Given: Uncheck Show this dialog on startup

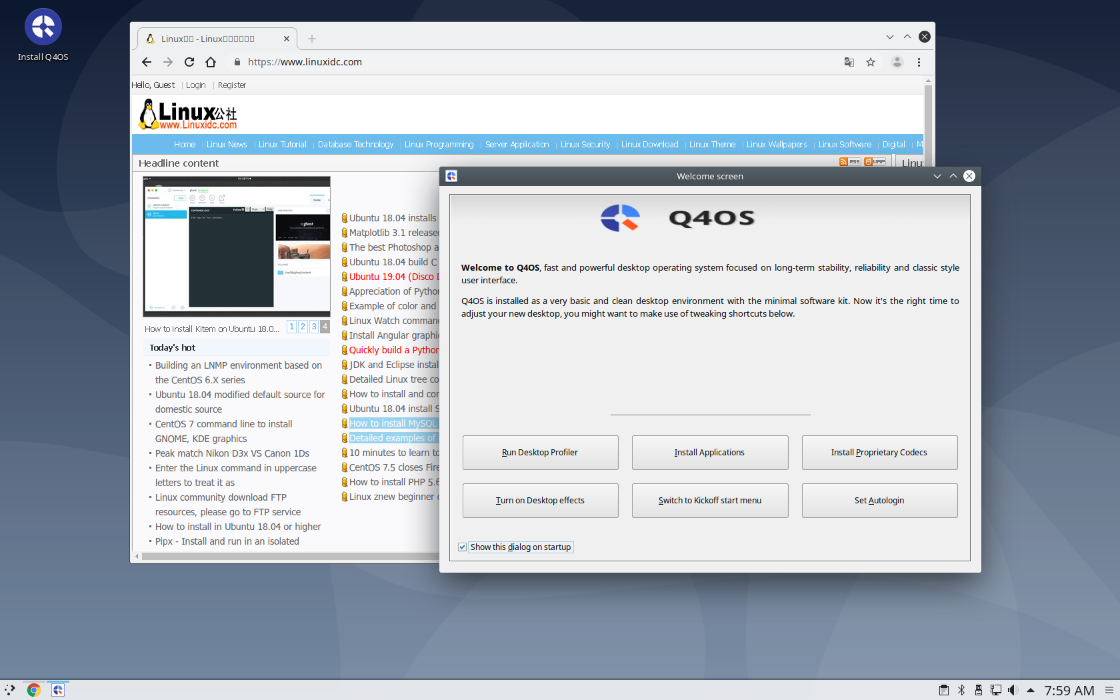Looking at the screenshot, I should coord(463,547).
